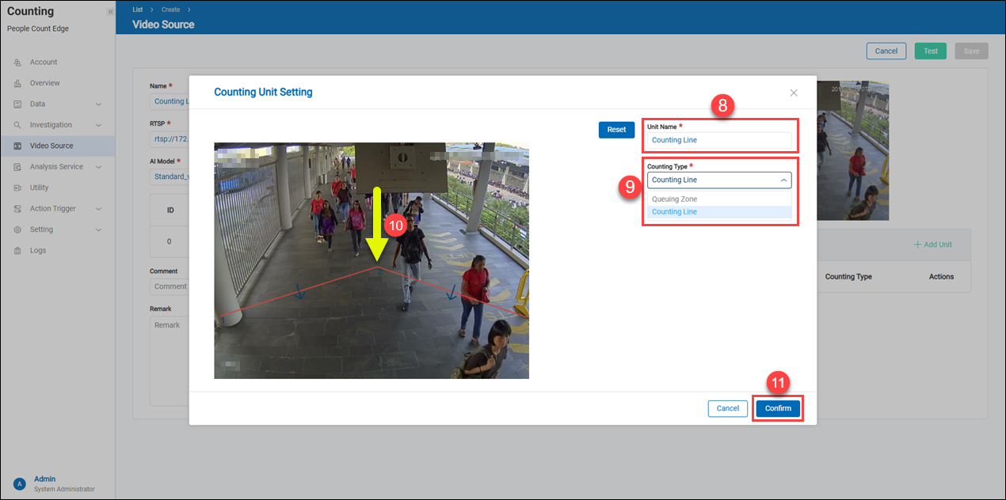
Task: Close the Counting Unit Setting dialog
Action: coord(794,93)
